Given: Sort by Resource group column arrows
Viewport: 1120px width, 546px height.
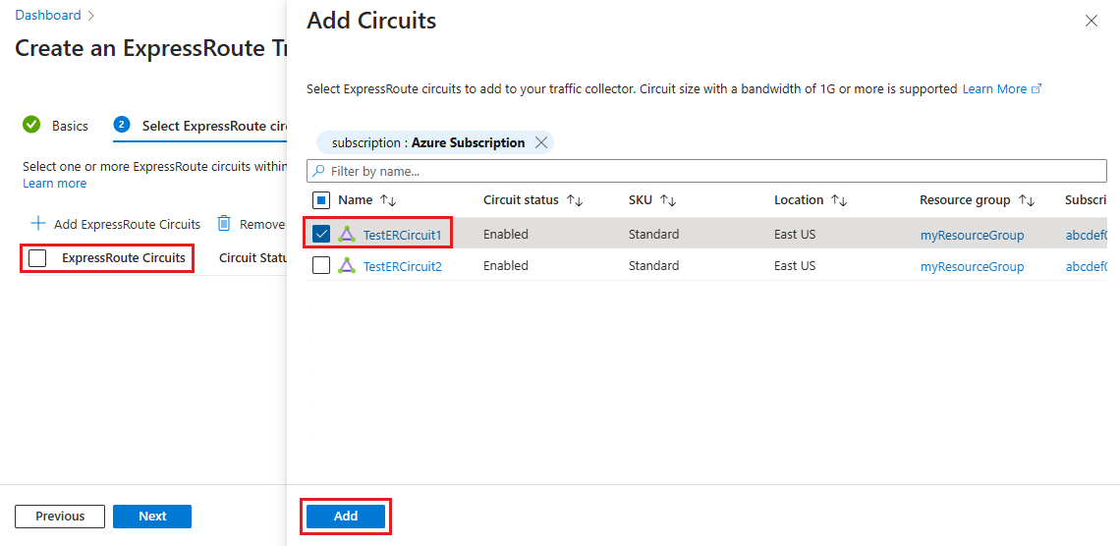Looking at the screenshot, I should pos(1027,200).
